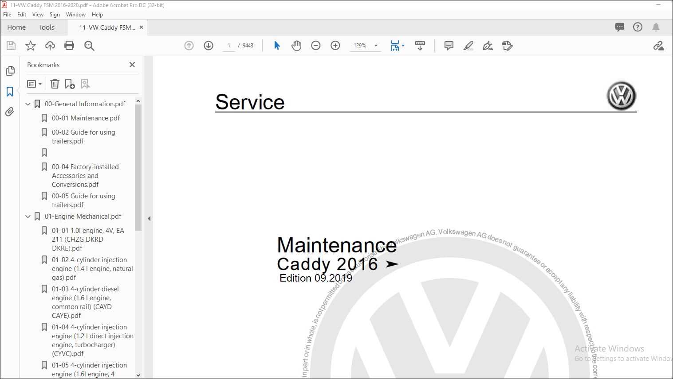This screenshot has height=379, width=673.
Task: Open bookmark 01-01 1.0l engine, 4V
Action: [x=88, y=240]
